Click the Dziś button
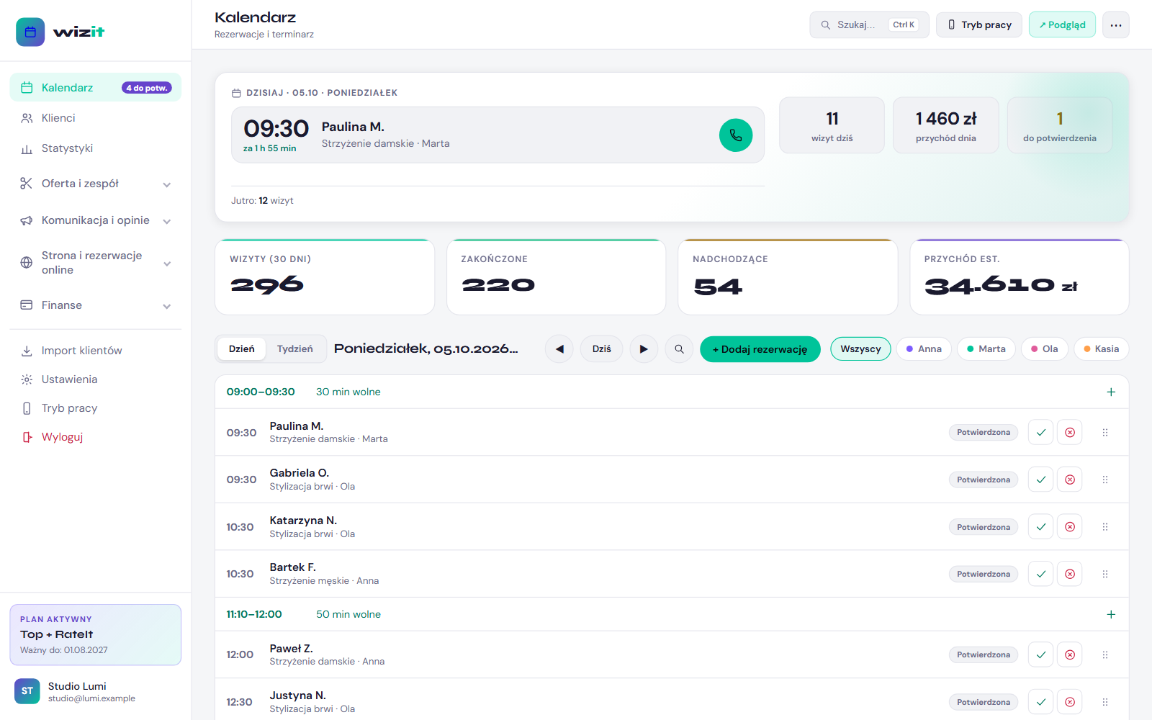 pos(602,349)
